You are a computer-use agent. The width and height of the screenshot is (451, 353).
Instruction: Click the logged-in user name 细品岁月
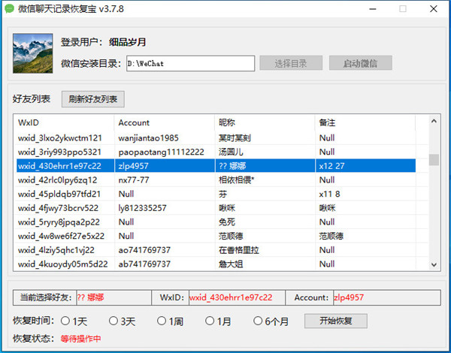128,42
